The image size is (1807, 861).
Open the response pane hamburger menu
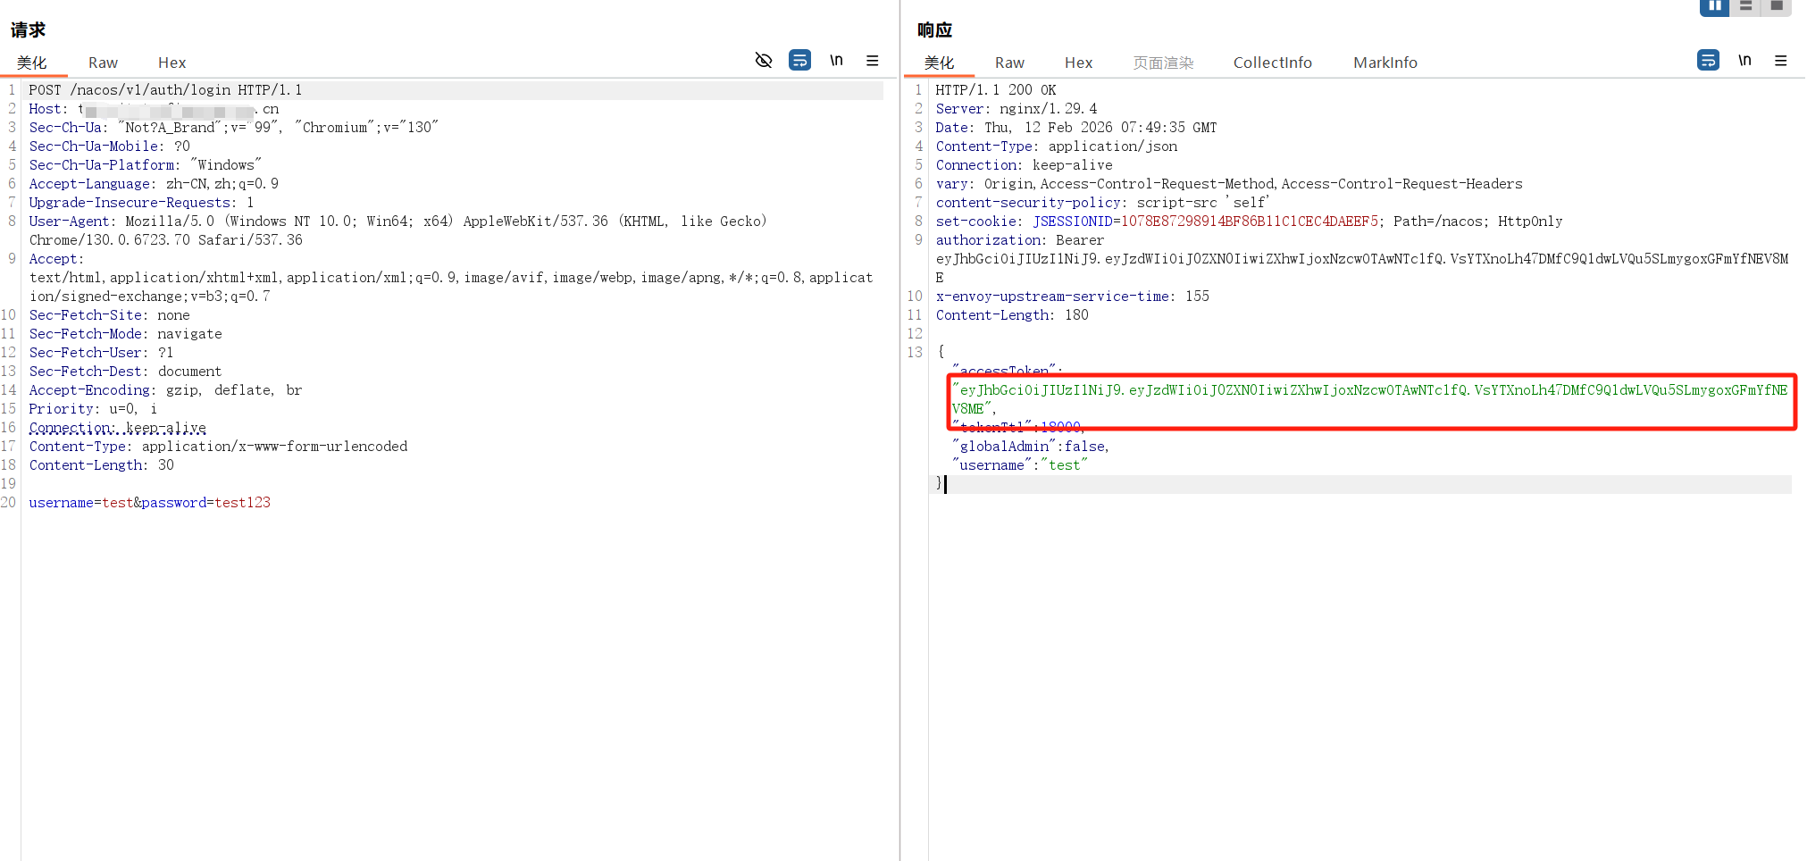point(1780,61)
